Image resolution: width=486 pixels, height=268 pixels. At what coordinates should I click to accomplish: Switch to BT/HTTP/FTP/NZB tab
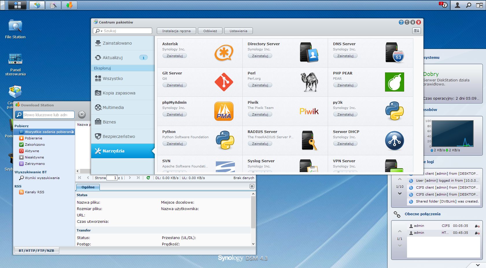(x=36, y=251)
